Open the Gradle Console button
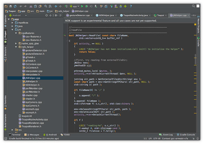Screen dimensions: 204x144 tap(186, 135)
